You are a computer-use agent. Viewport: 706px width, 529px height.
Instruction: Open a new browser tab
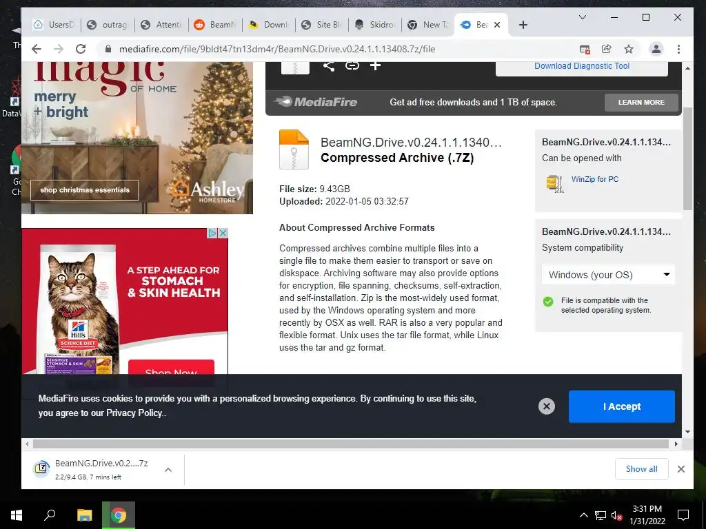[523, 25]
